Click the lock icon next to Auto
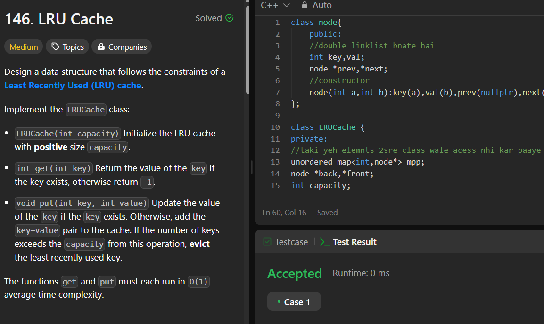Viewport: 544px width, 324px height. click(x=305, y=5)
